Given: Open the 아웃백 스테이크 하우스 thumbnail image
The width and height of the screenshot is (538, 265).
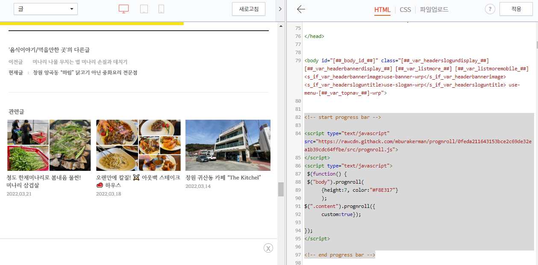Looking at the screenshot, I should point(138,145).
